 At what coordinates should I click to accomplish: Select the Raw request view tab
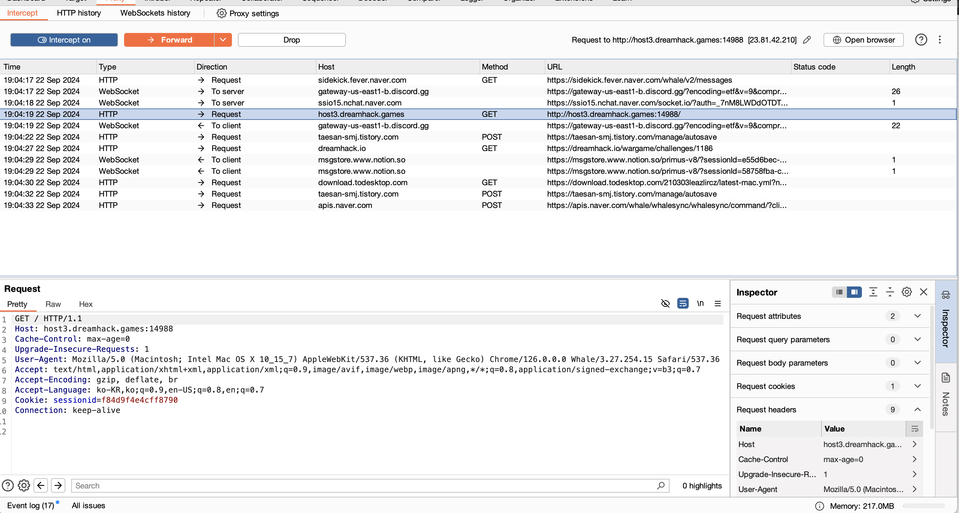point(53,304)
